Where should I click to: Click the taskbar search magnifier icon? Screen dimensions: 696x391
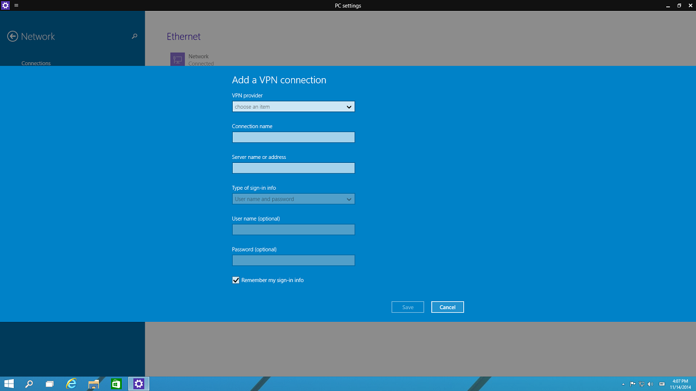pos(29,384)
